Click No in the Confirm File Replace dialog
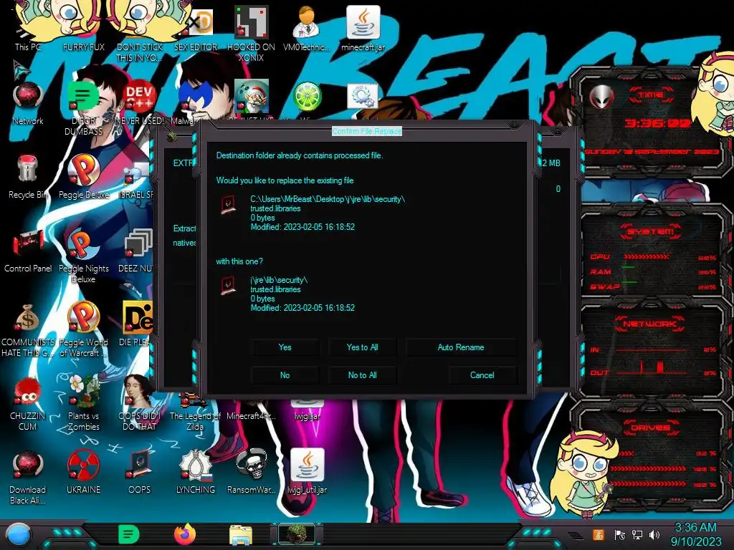 tap(285, 375)
